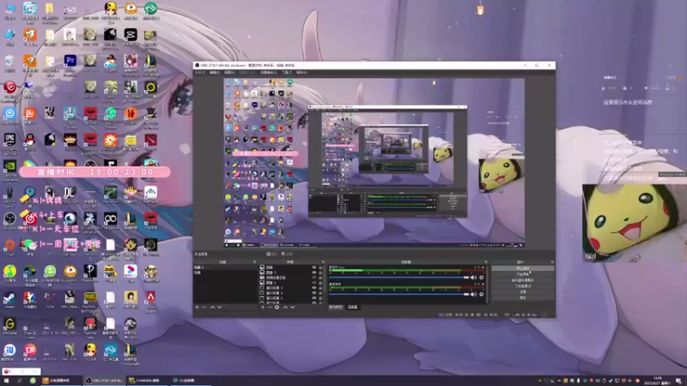Add a new source with the Sources plus button
The width and height of the screenshot is (687, 386).
[x=263, y=307]
